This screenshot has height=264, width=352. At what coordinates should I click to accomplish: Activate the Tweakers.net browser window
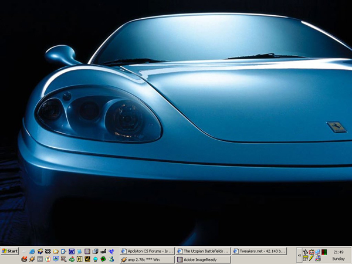(x=258, y=251)
